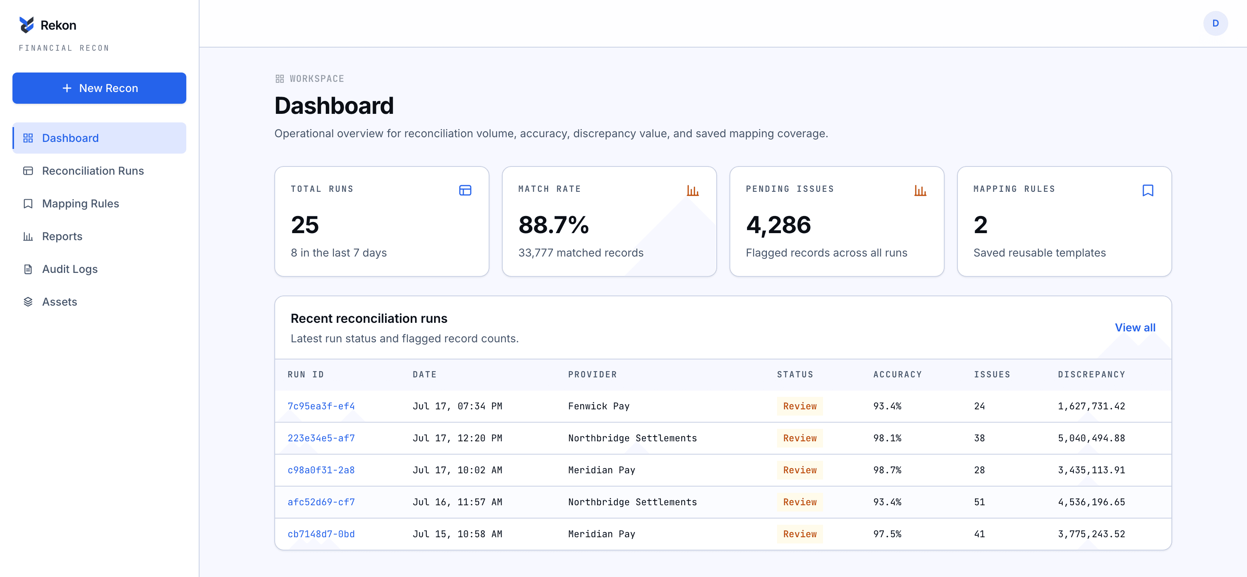The image size is (1247, 577).
Task: Click the 88.7% match rate value
Action: tap(554, 225)
